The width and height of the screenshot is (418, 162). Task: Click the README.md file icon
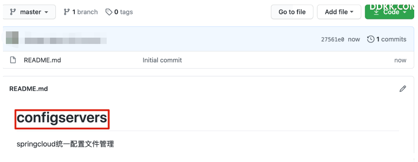pos(13,60)
